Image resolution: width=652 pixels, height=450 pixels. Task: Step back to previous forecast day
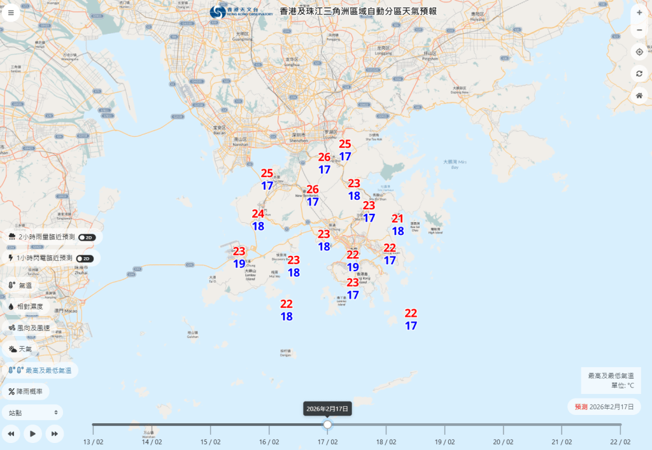point(11,433)
